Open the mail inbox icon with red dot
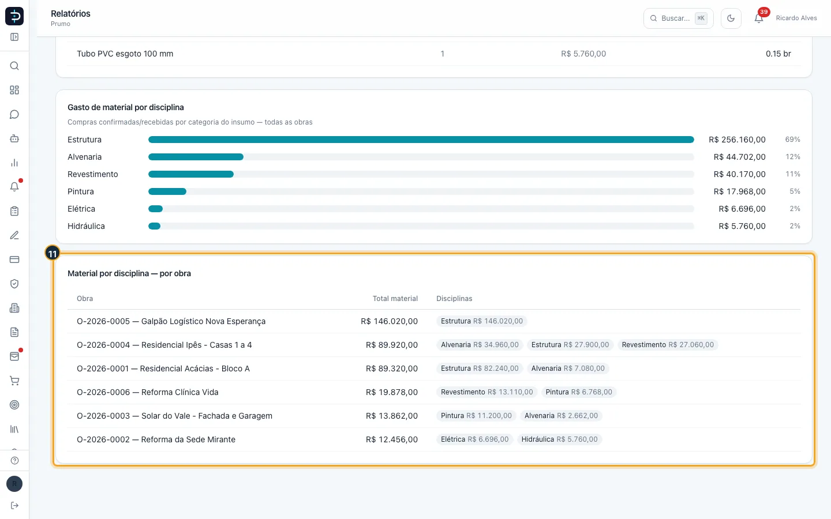 (14, 356)
